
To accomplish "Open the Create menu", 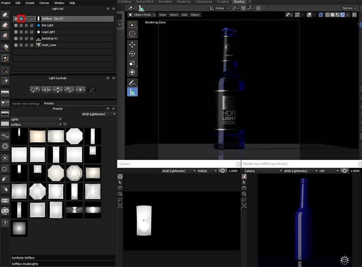I will click(x=30, y=3).
